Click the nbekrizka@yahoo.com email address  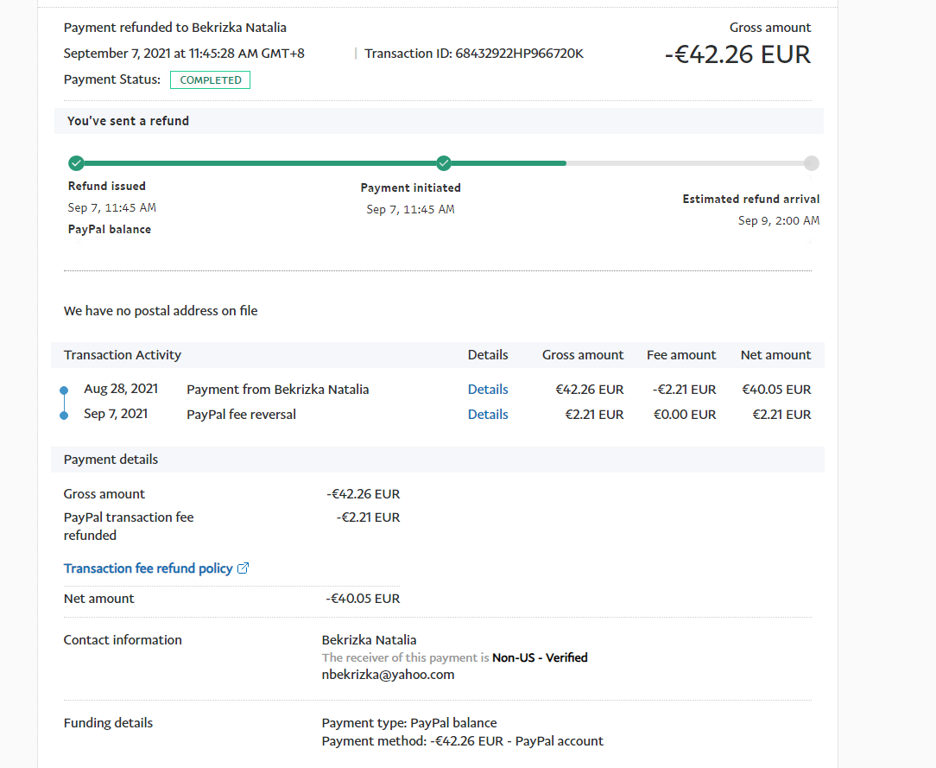click(388, 675)
